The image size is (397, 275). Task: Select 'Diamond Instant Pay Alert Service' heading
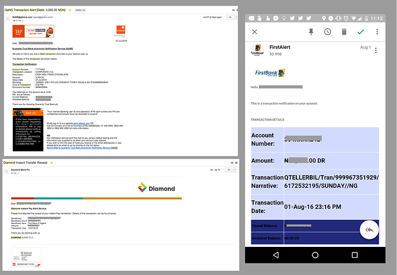point(29,208)
